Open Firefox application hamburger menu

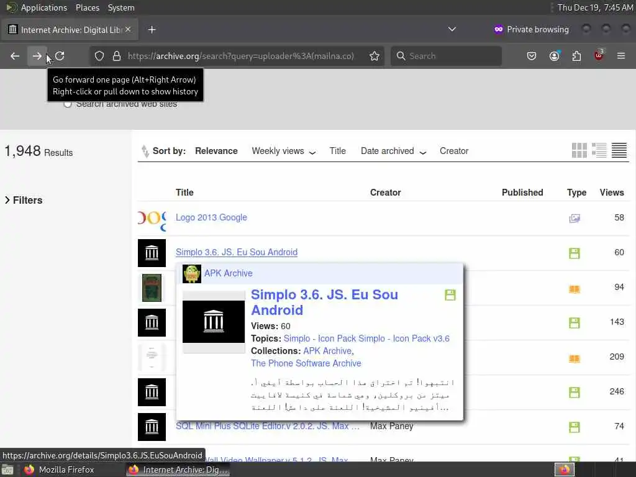(x=621, y=56)
